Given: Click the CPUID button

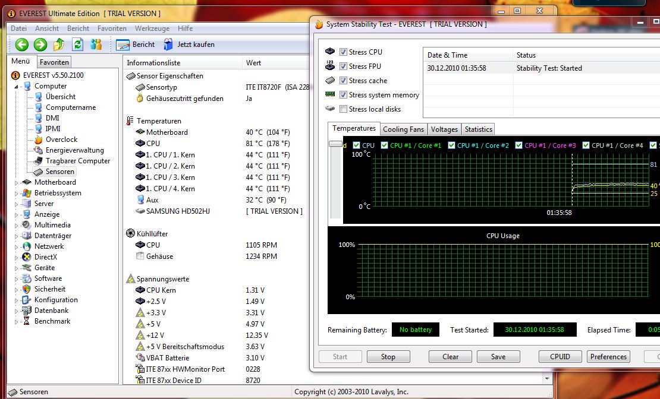Looking at the screenshot, I should [560, 356].
